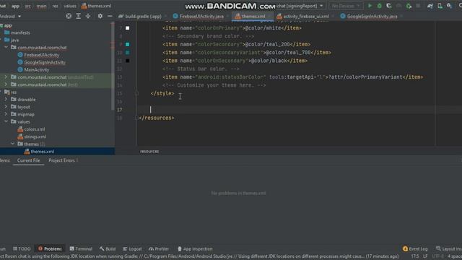Collapse the themes (2) folder
This screenshot has height=260, width=462.
(x=13, y=144)
